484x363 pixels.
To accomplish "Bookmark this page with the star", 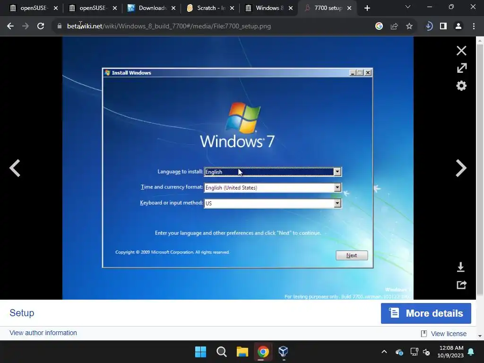I will coord(409,26).
